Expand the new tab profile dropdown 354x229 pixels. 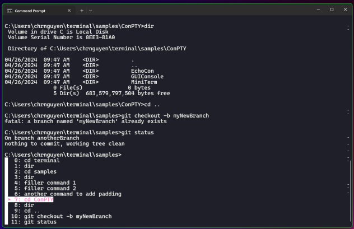pos(91,10)
